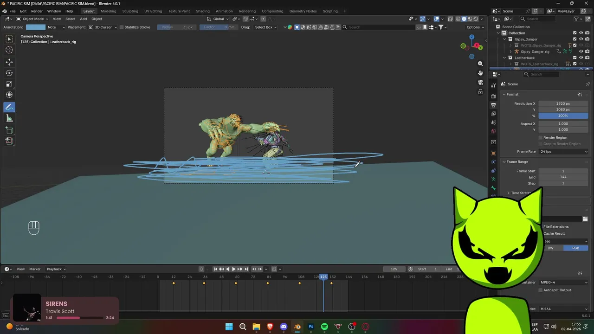
Task: Open Global transform orientation dropdown
Action: pyautogui.click(x=218, y=19)
